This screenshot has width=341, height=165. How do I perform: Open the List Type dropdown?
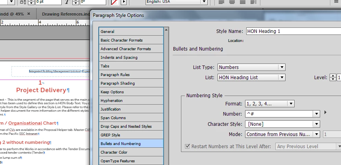pos(251,67)
